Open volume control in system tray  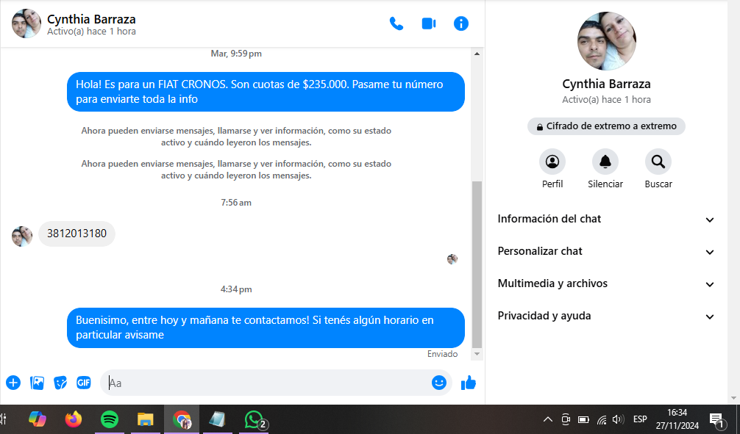(618, 419)
